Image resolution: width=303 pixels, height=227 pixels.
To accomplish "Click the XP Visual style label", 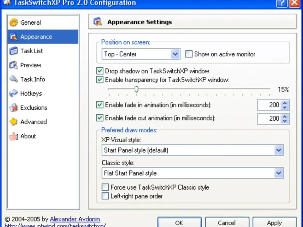I will pos(121,140).
